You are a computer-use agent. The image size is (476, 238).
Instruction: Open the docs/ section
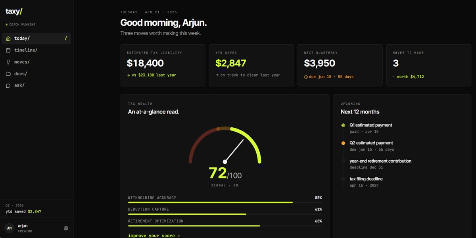pyautogui.click(x=36, y=74)
